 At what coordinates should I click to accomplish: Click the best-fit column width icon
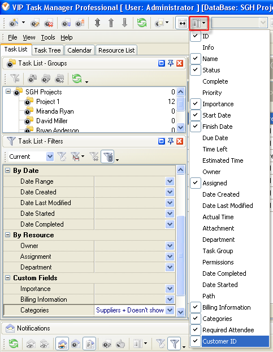[x=182, y=23]
